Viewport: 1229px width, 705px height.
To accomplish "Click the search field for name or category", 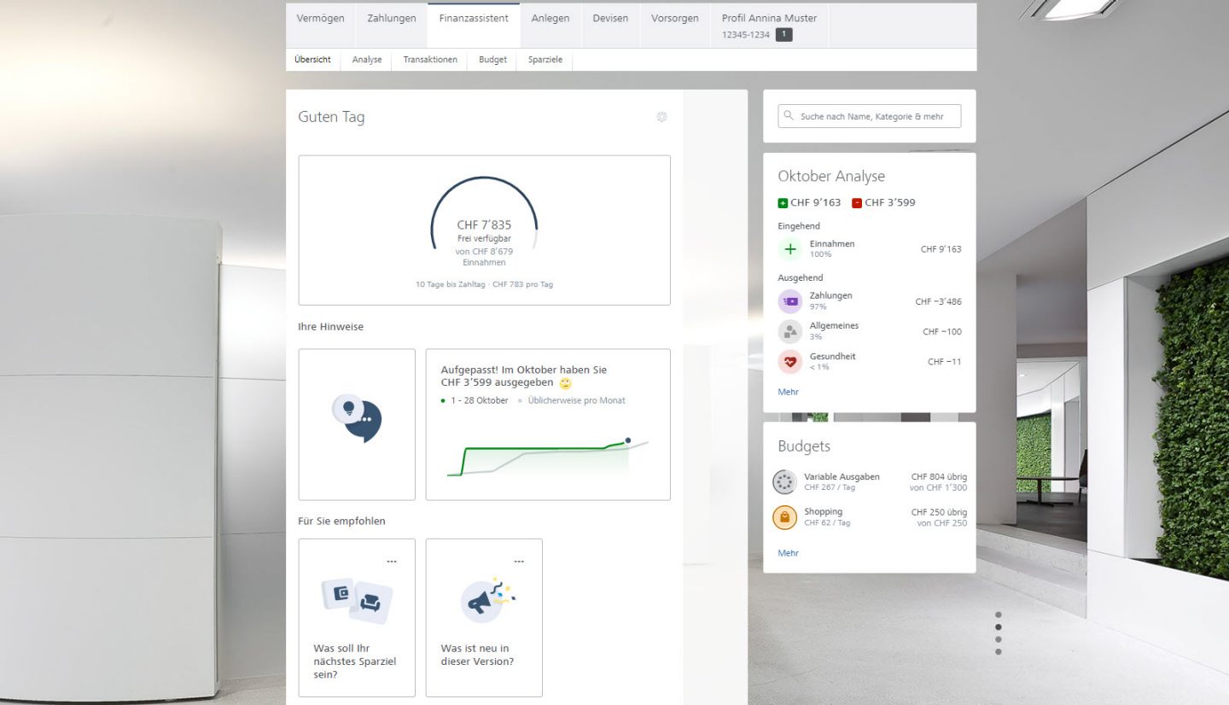I will pyautogui.click(x=869, y=116).
